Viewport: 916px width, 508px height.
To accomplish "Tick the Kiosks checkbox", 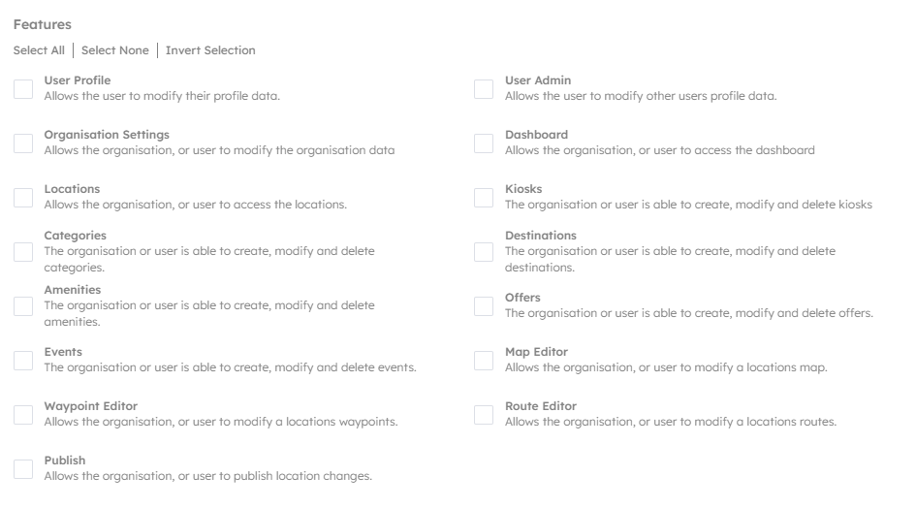I will (484, 198).
